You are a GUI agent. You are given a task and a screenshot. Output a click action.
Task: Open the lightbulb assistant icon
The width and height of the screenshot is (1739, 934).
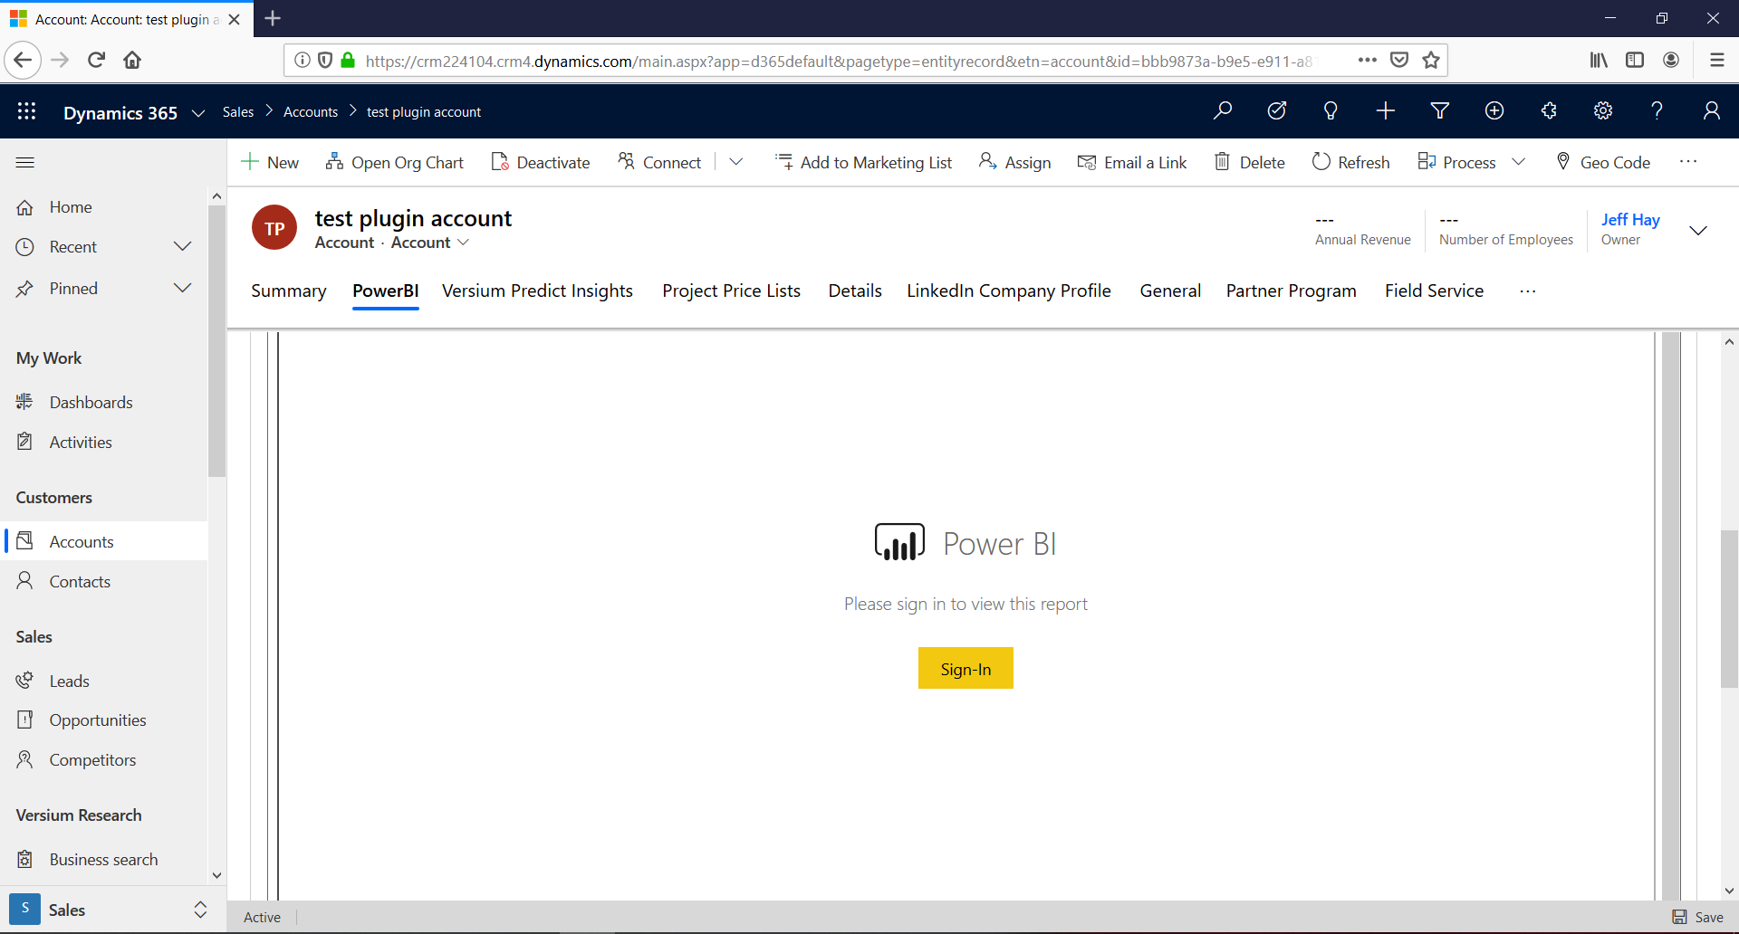(1331, 110)
